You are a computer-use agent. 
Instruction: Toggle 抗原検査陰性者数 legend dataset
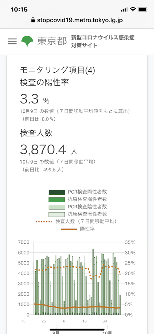[x=78, y=214]
